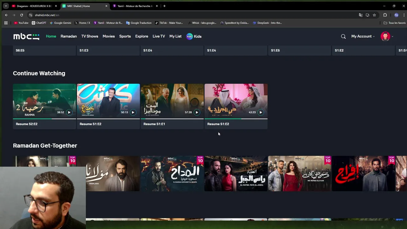This screenshot has width=407, height=229.
Task: Bookmark this page with star
Action: [x=374, y=15]
